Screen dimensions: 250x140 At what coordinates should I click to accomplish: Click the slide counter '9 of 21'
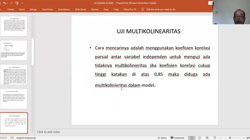[4, 138]
